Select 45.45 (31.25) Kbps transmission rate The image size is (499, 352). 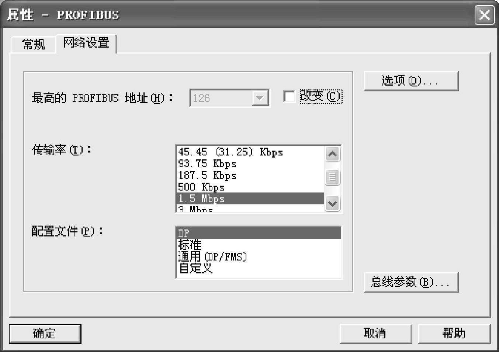250,152
